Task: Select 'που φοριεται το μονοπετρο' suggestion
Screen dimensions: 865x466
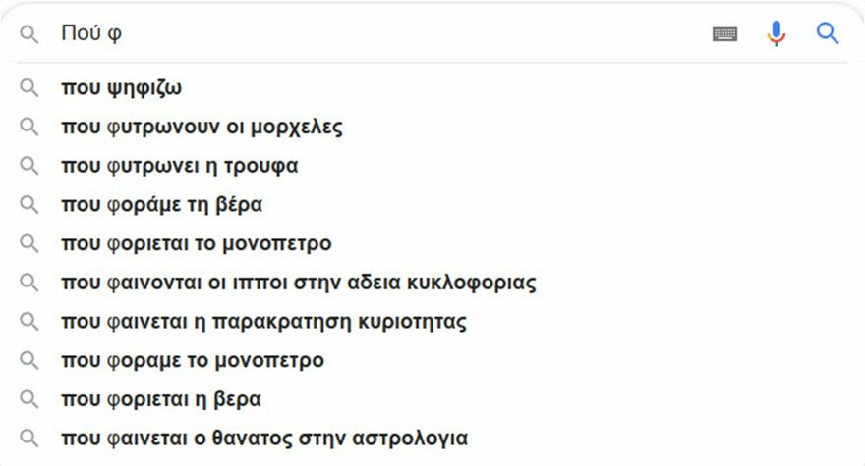Action: (197, 244)
